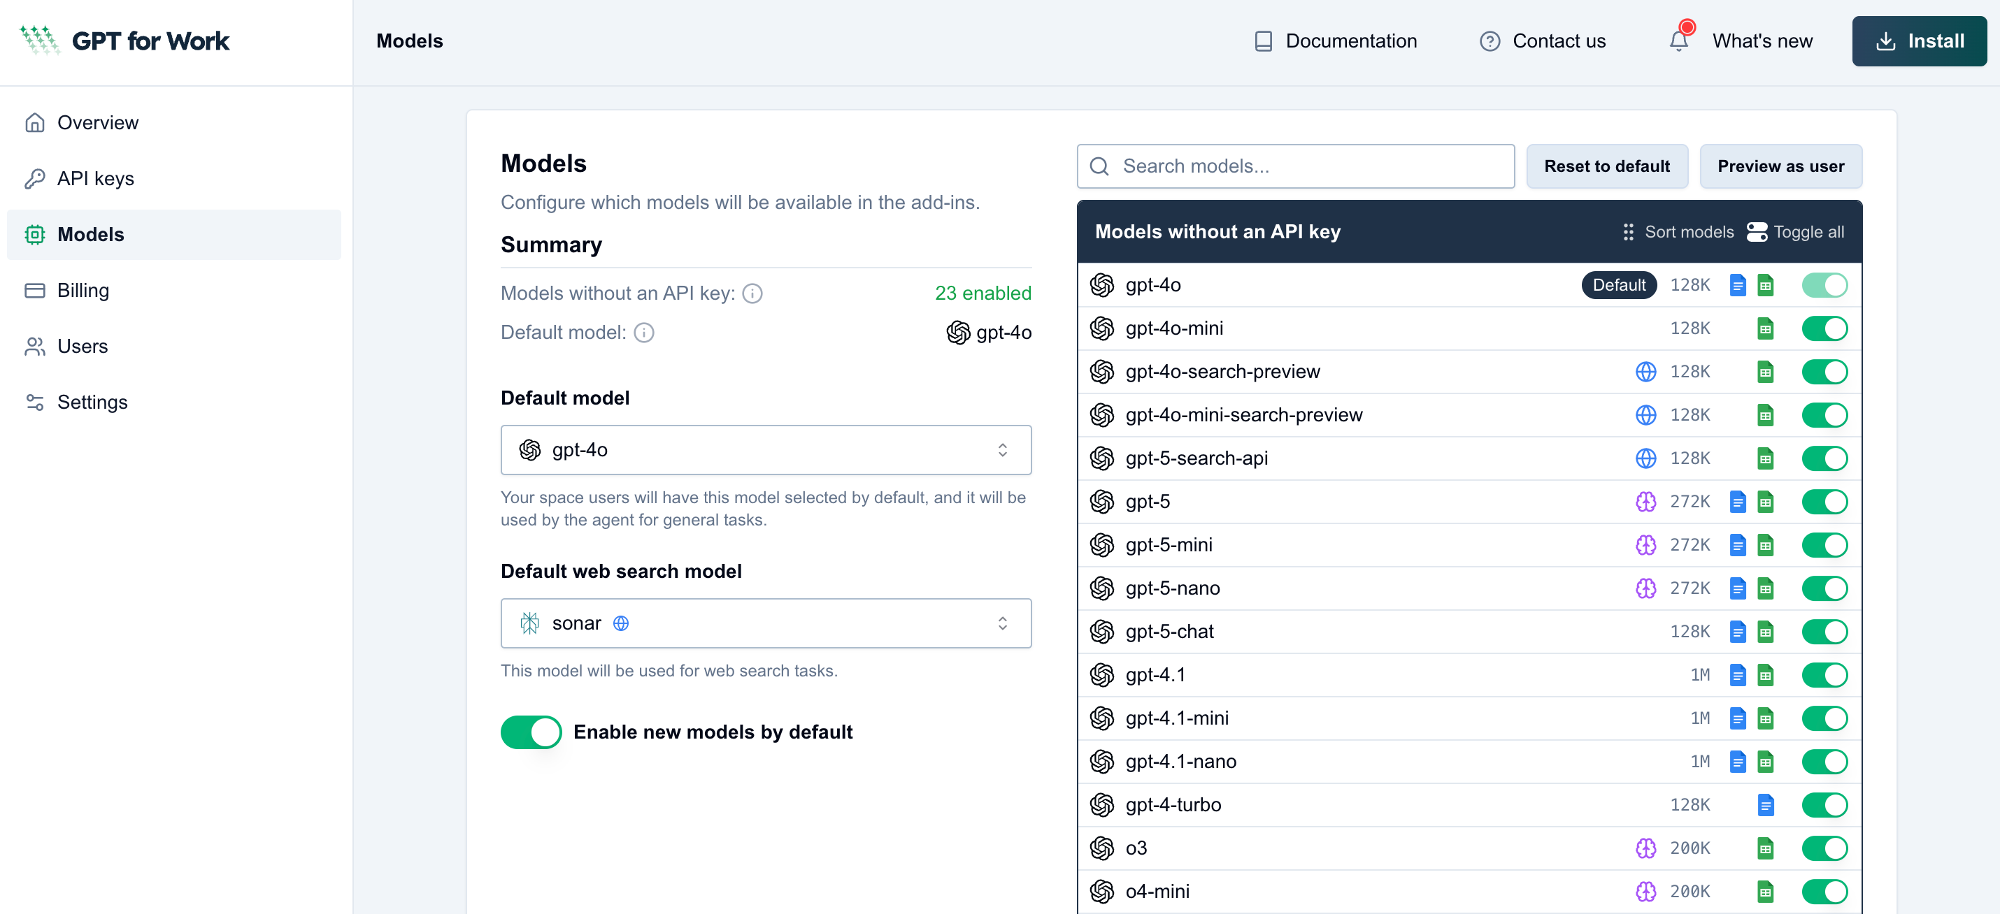Image resolution: width=2000 pixels, height=914 pixels.
Task: Click green Sheets icon on o3 row
Action: tap(1766, 849)
